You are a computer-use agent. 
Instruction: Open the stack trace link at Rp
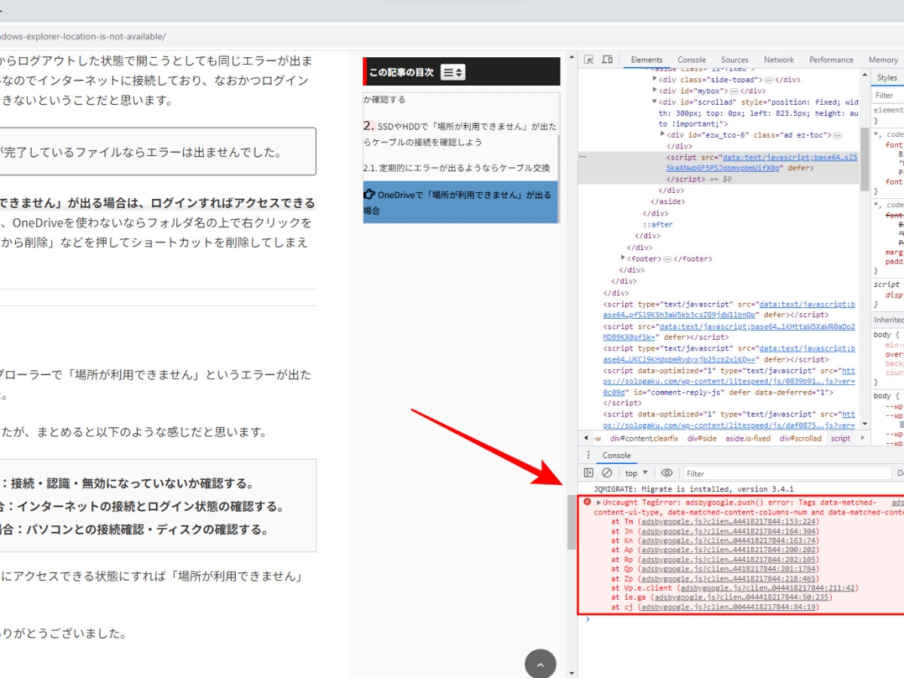click(x=729, y=560)
